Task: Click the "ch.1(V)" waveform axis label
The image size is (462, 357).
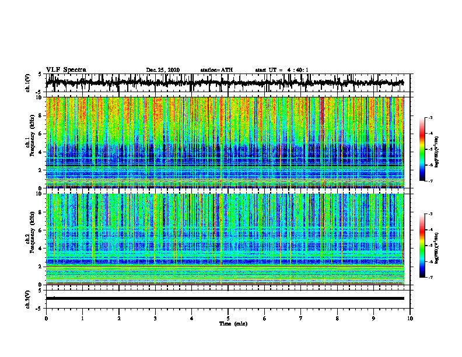Action: click(27, 83)
